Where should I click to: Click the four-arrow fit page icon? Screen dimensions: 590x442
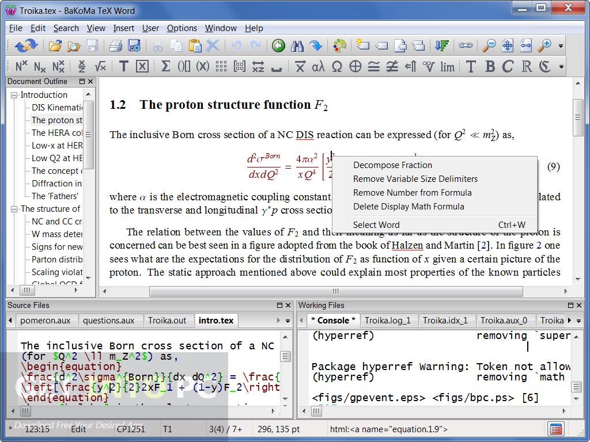coord(507,46)
